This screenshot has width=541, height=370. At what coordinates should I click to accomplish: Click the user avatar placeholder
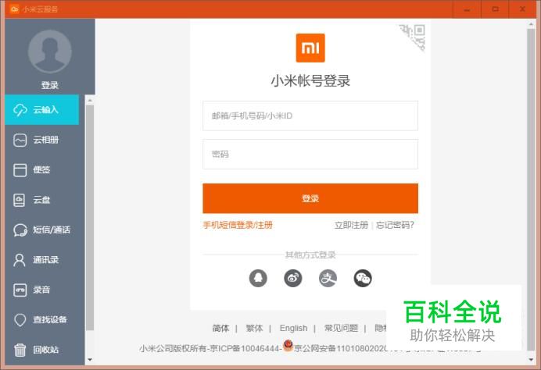click(x=50, y=52)
